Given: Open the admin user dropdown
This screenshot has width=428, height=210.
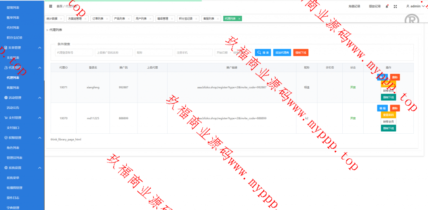Looking at the screenshot, I should [x=415, y=6].
